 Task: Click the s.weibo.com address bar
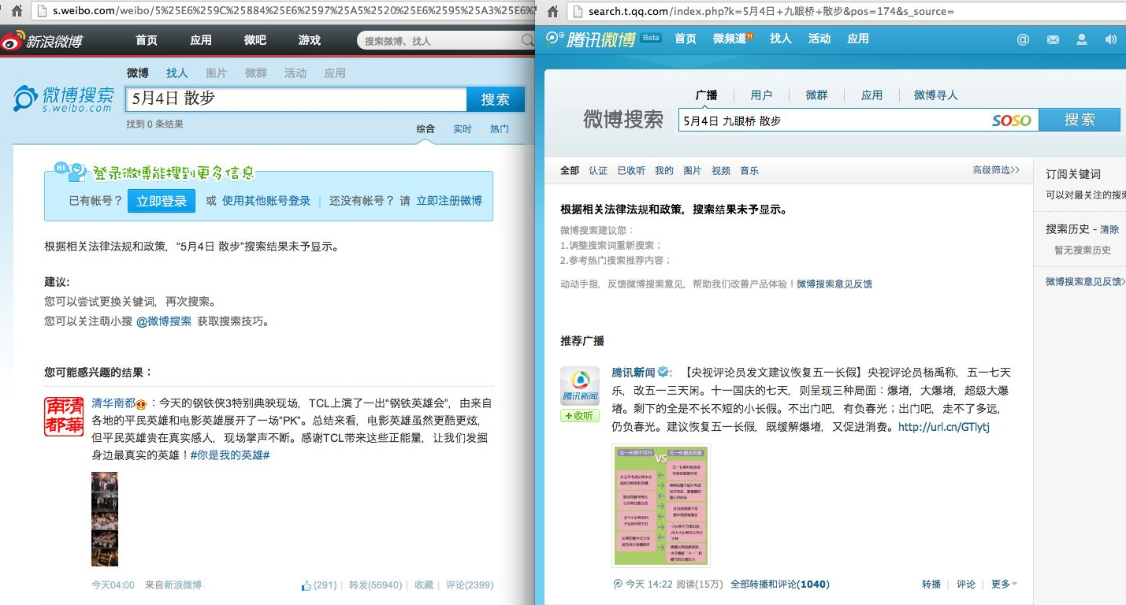point(282,11)
